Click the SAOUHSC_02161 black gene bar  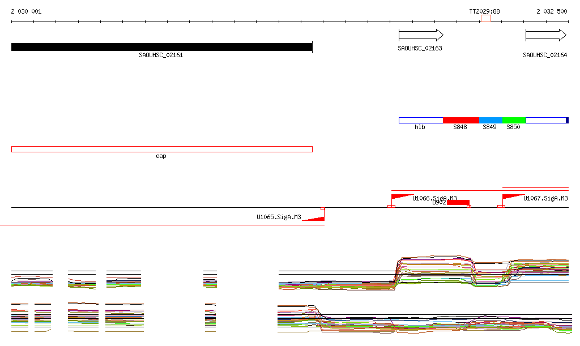(162, 47)
